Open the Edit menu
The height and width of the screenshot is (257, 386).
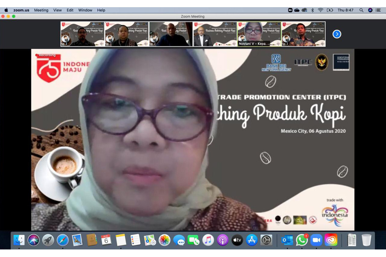[70, 10]
